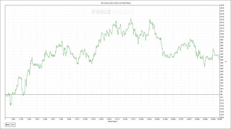Click the 3,239 x-axis tick label
This screenshot has height=129, width=231.
coord(29,119)
